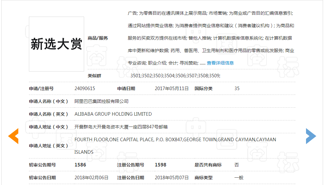This screenshot has height=185, width=324.
Task: Select ALIBABA GROUP HOLDING LIMITED text
Action: point(113,114)
